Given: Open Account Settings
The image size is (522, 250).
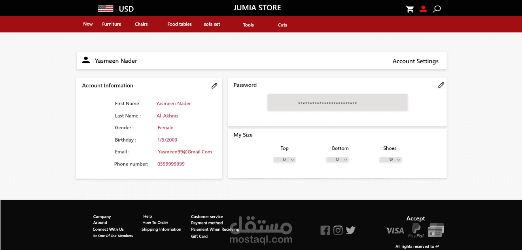Looking at the screenshot, I should [416, 61].
